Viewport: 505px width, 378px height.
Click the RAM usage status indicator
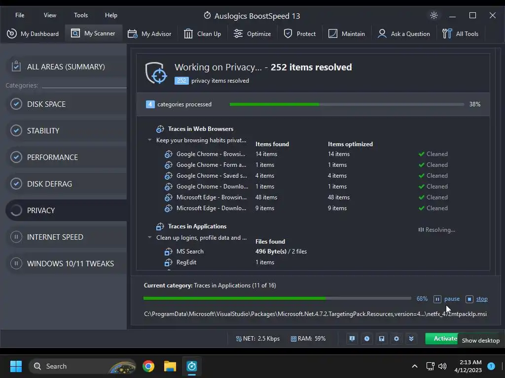308,339
